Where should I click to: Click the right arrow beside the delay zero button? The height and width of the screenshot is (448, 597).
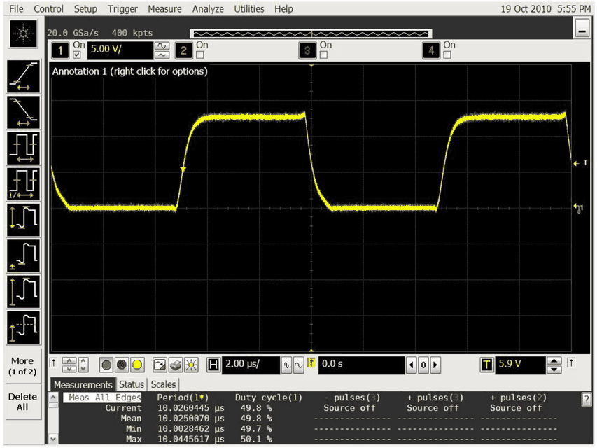pos(435,365)
